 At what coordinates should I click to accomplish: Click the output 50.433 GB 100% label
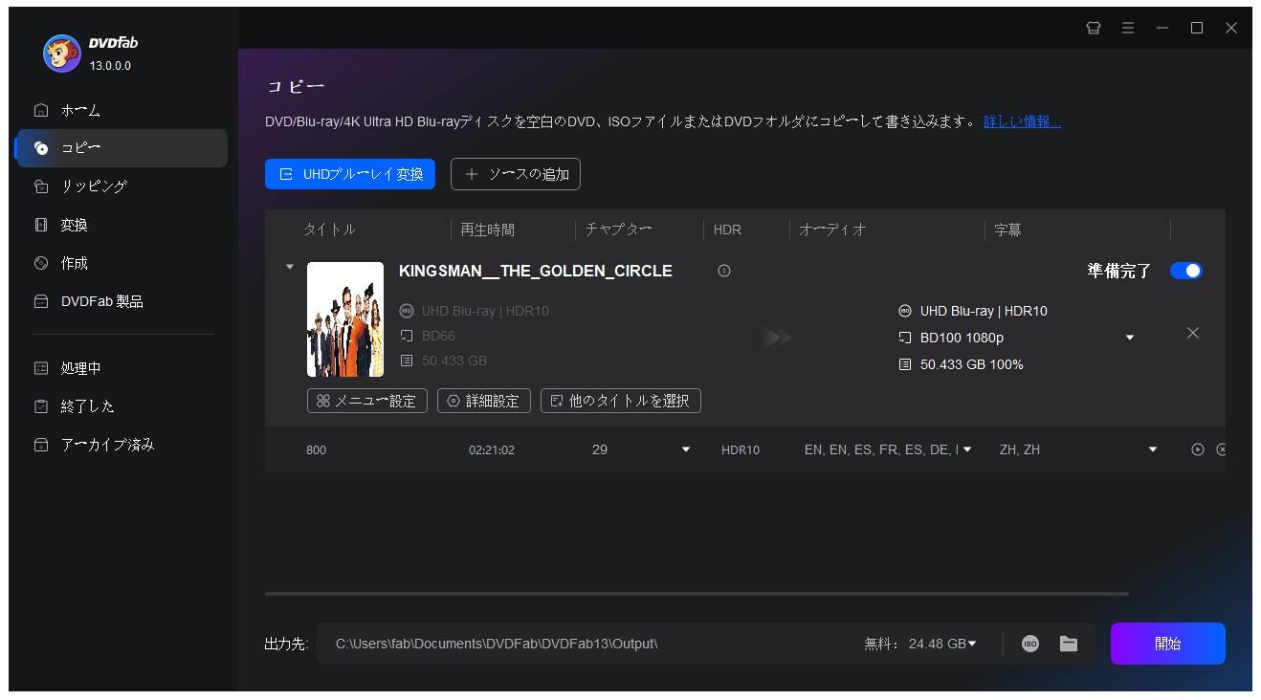(x=972, y=364)
